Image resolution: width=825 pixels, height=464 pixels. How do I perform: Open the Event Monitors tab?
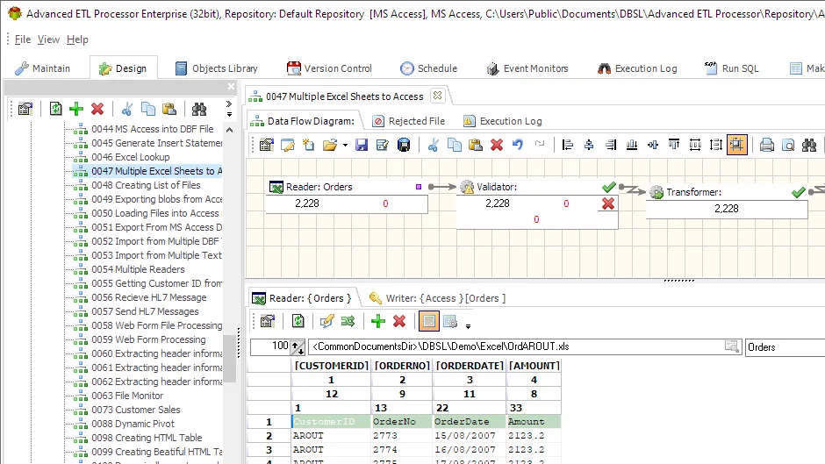click(x=527, y=68)
